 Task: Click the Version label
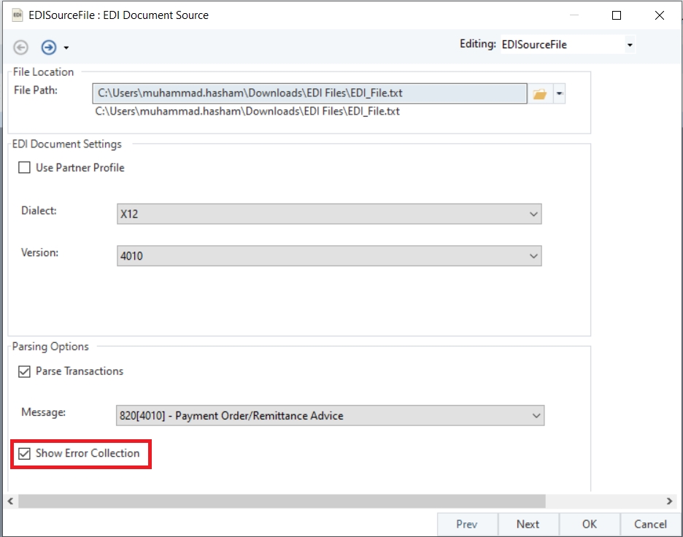[39, 252]
